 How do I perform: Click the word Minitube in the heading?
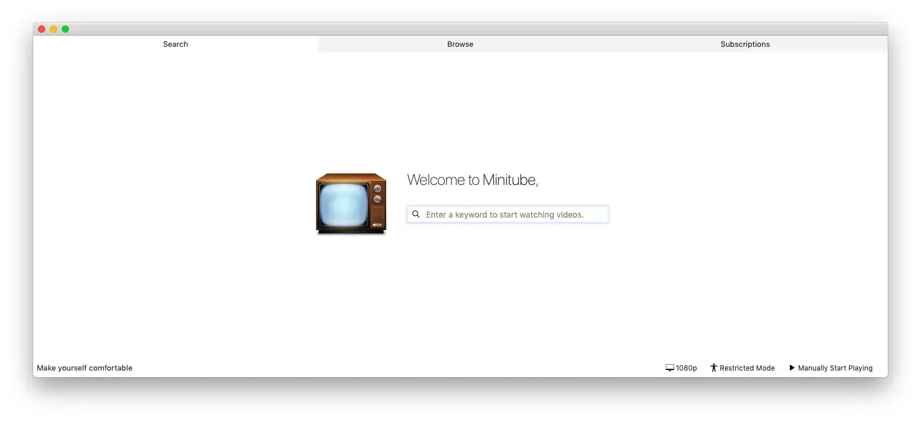(510, 180)
